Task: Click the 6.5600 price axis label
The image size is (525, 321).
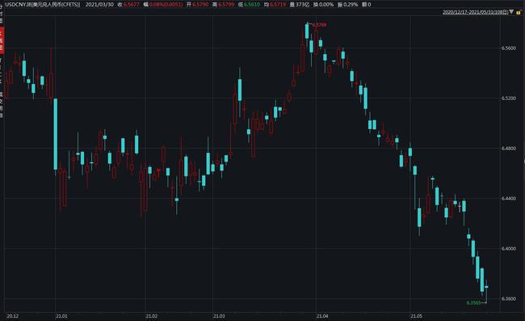Action: 509,48
